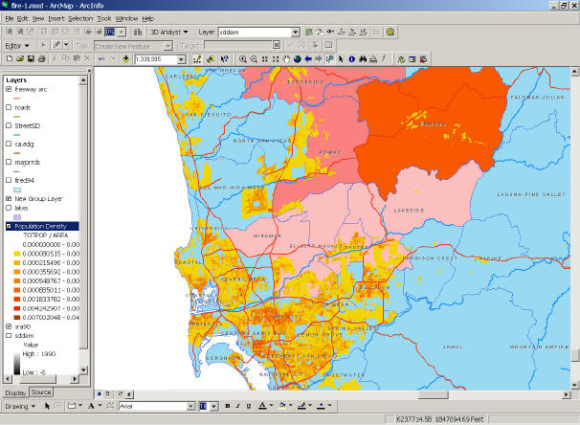
Task: Toggle the New Group Layer checkbox
Action: point(9,199)
